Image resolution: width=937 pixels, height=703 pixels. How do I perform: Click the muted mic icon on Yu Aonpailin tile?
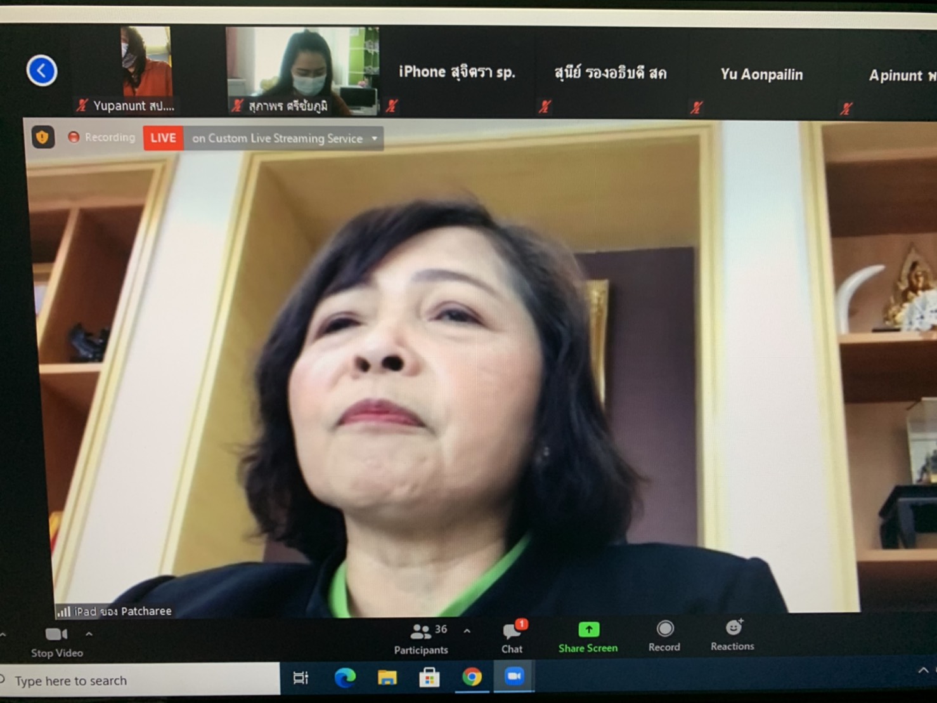[696, 107]
